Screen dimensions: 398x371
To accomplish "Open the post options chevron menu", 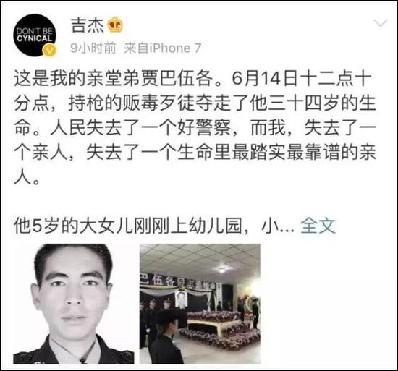I will [381, 23].
